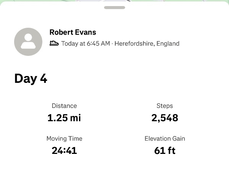Select the Elevation Gain label

point(164,139)
